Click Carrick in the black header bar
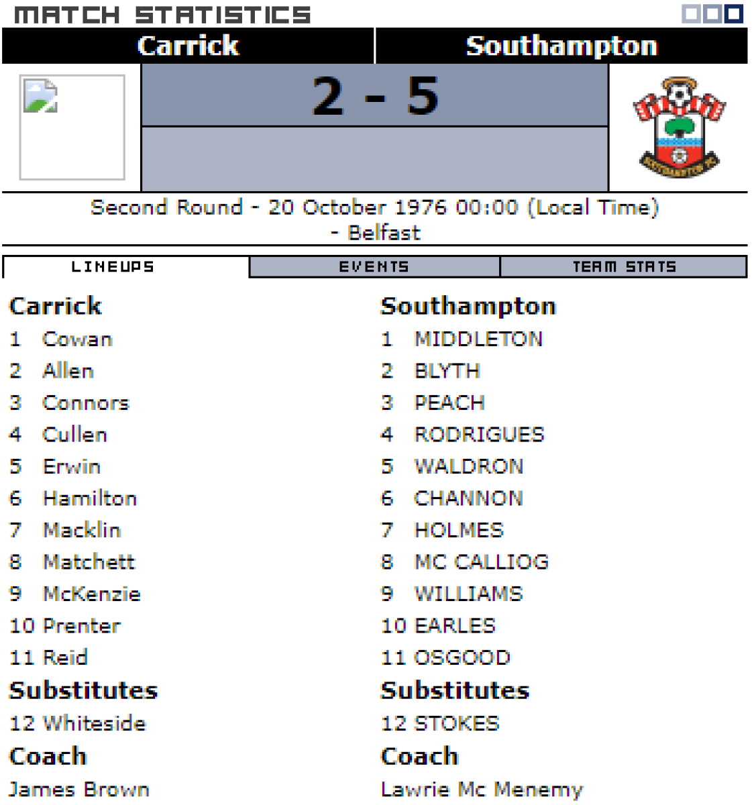 point(188,46)
